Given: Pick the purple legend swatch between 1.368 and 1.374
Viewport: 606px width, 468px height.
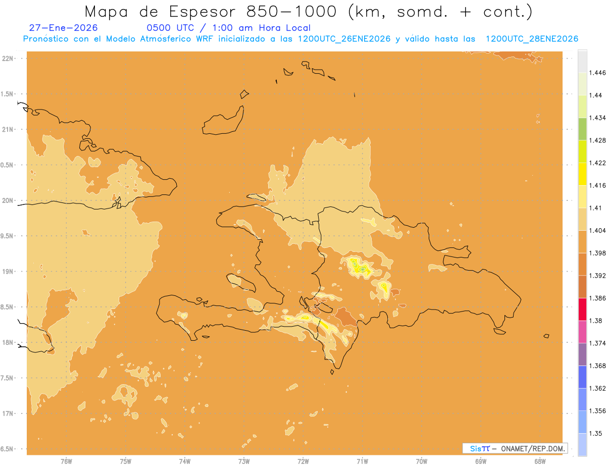Looking at the screenshot, I should coord(582,354).
